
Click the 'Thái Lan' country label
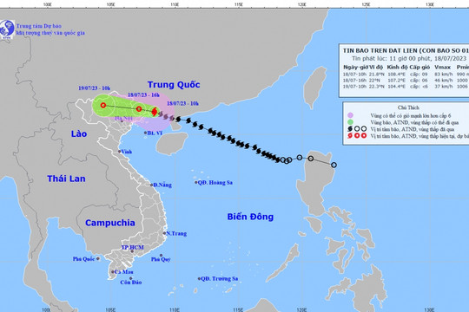tap(66, 179)
